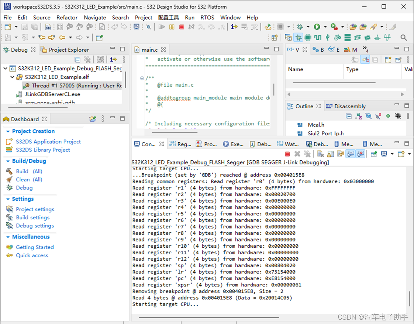Image resolution: width=414 pixels, height=324 pixels.
Task: Click the Skip All Breakpoints icon
Action: 149,27
